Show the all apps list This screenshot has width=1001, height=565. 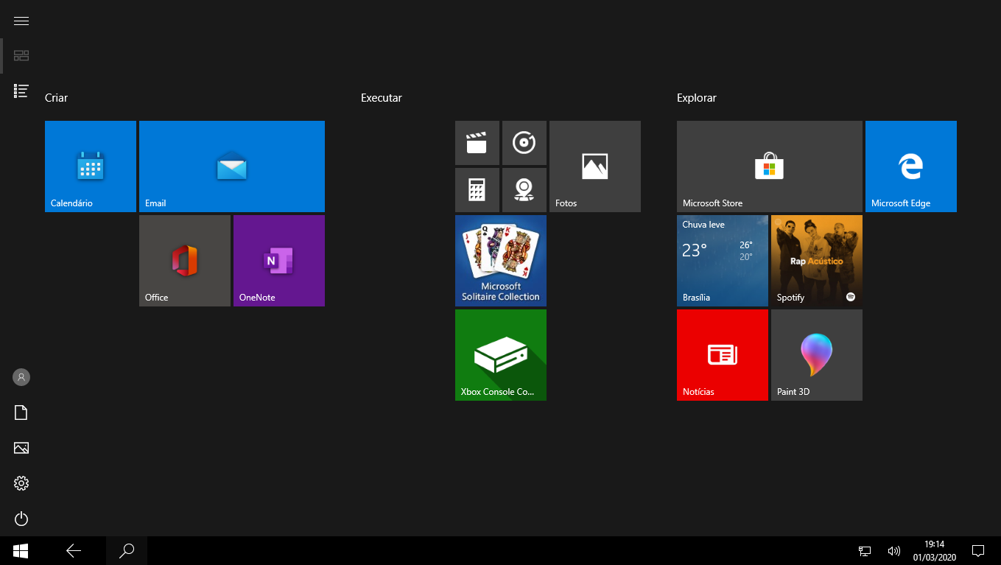coord(21,91)
